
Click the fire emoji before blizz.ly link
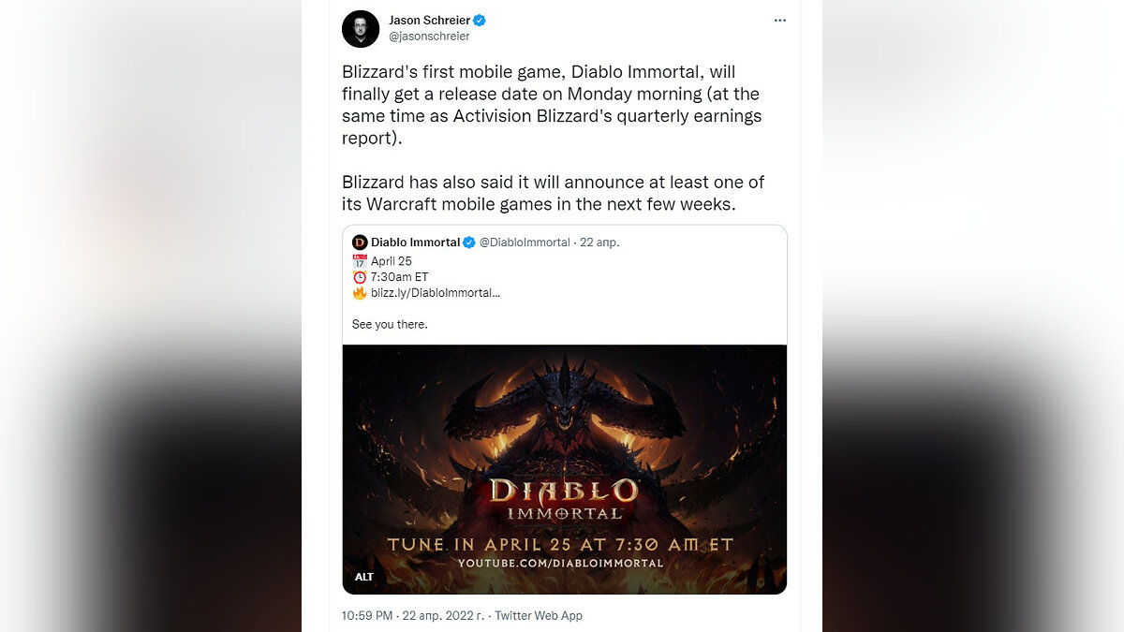point(360,293)
